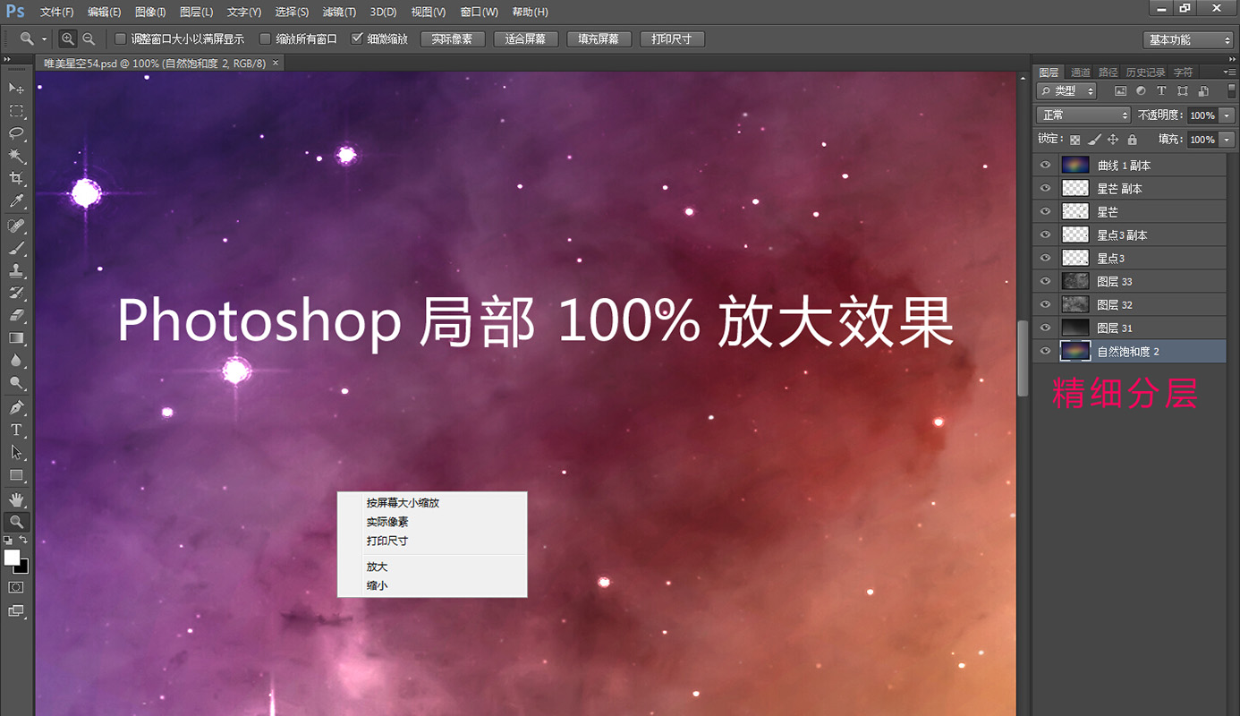Image resolution: width=1240 pixels, height=716 pixels.
Task: Uncheck 细微缩放 checkbox
Action: pyautogui.click(x=357, y=38)
